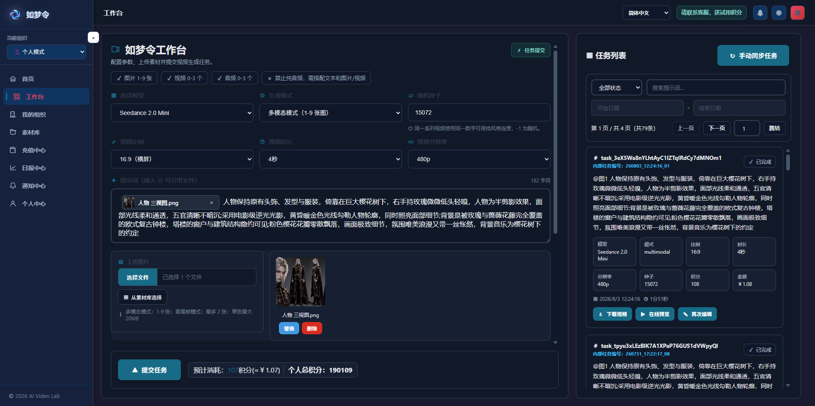Open the Seedance 2.0 Mini model dropdown
The width and height of the screenshot is (815, 406).
click(182, 113)
